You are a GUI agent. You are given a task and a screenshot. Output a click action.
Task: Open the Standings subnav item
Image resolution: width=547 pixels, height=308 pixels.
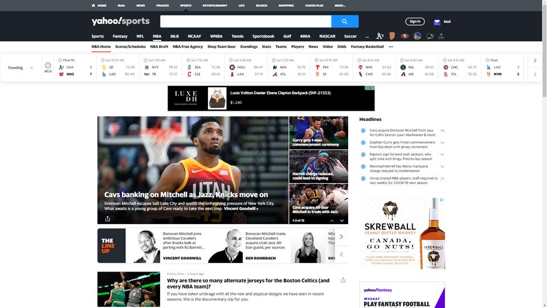(249, 46)
